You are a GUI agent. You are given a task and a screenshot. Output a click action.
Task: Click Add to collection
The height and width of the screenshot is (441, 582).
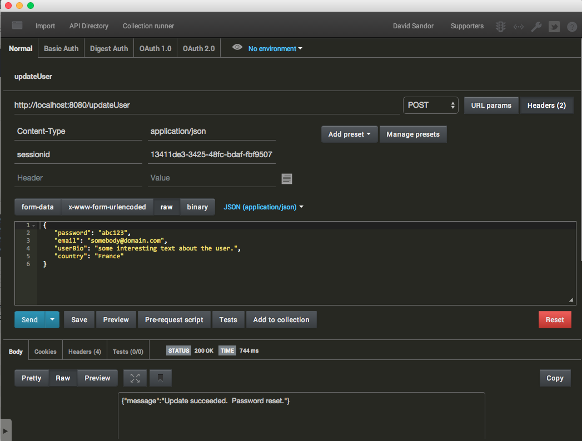point(281,320)
